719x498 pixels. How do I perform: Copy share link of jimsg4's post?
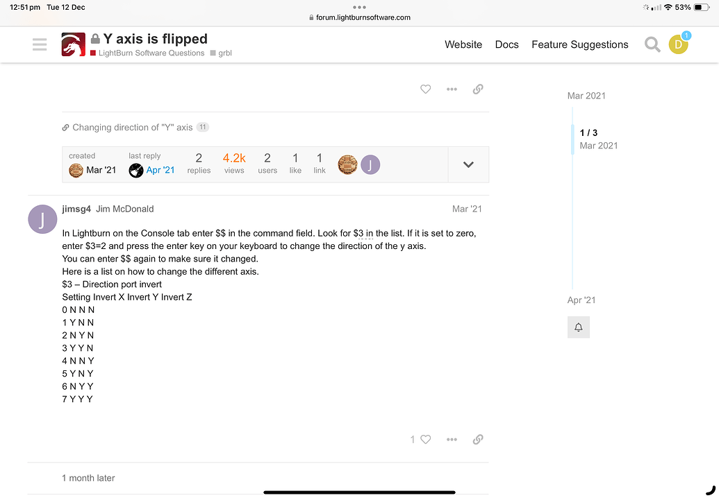click(478, 440)
